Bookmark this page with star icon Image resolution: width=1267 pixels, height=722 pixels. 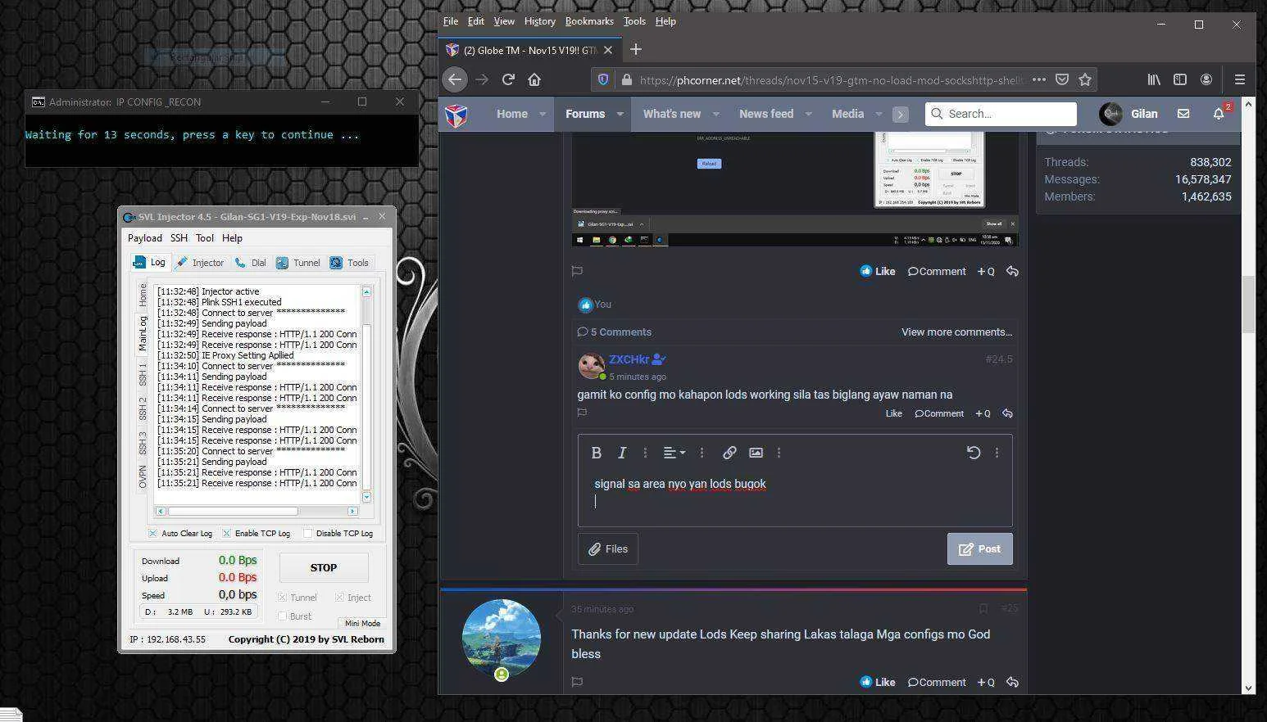pyautogui.click(x=1085, y=79)
